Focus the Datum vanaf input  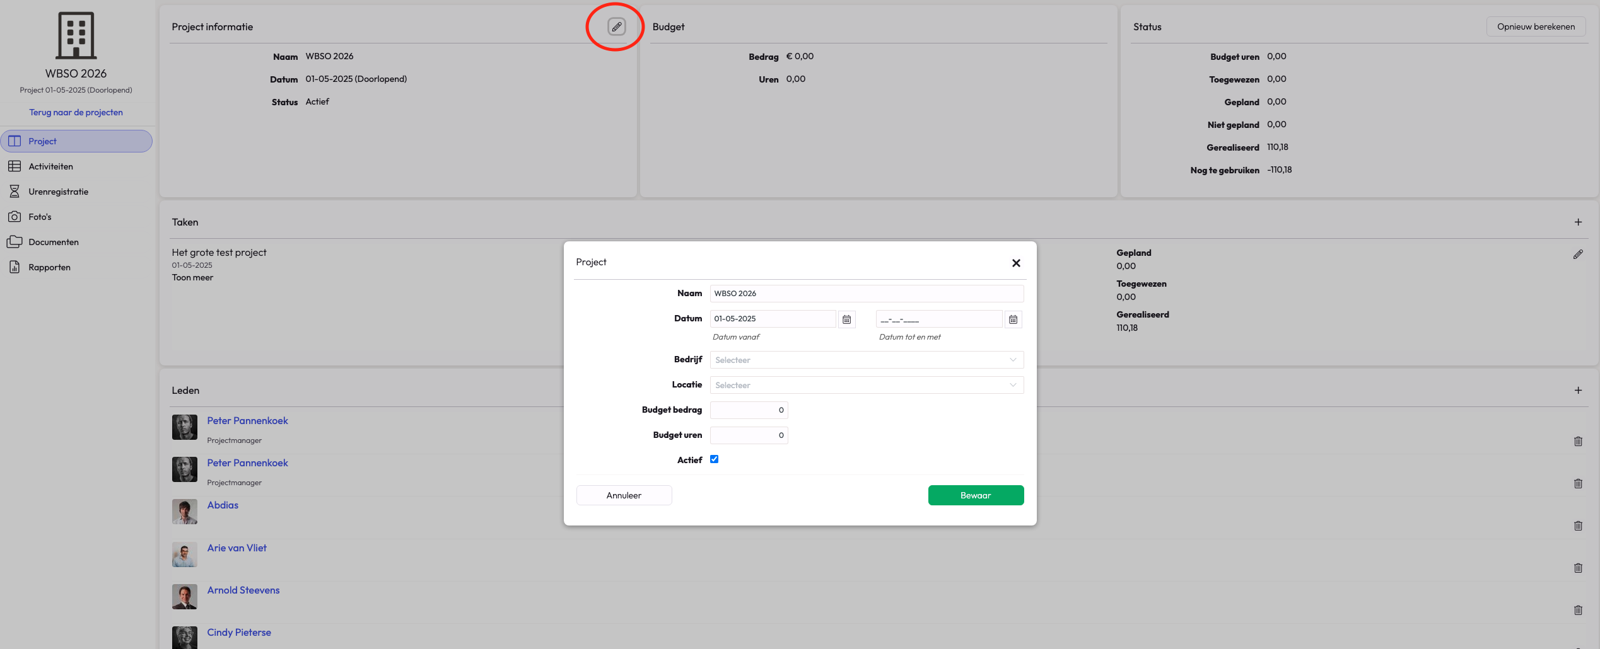773,319
